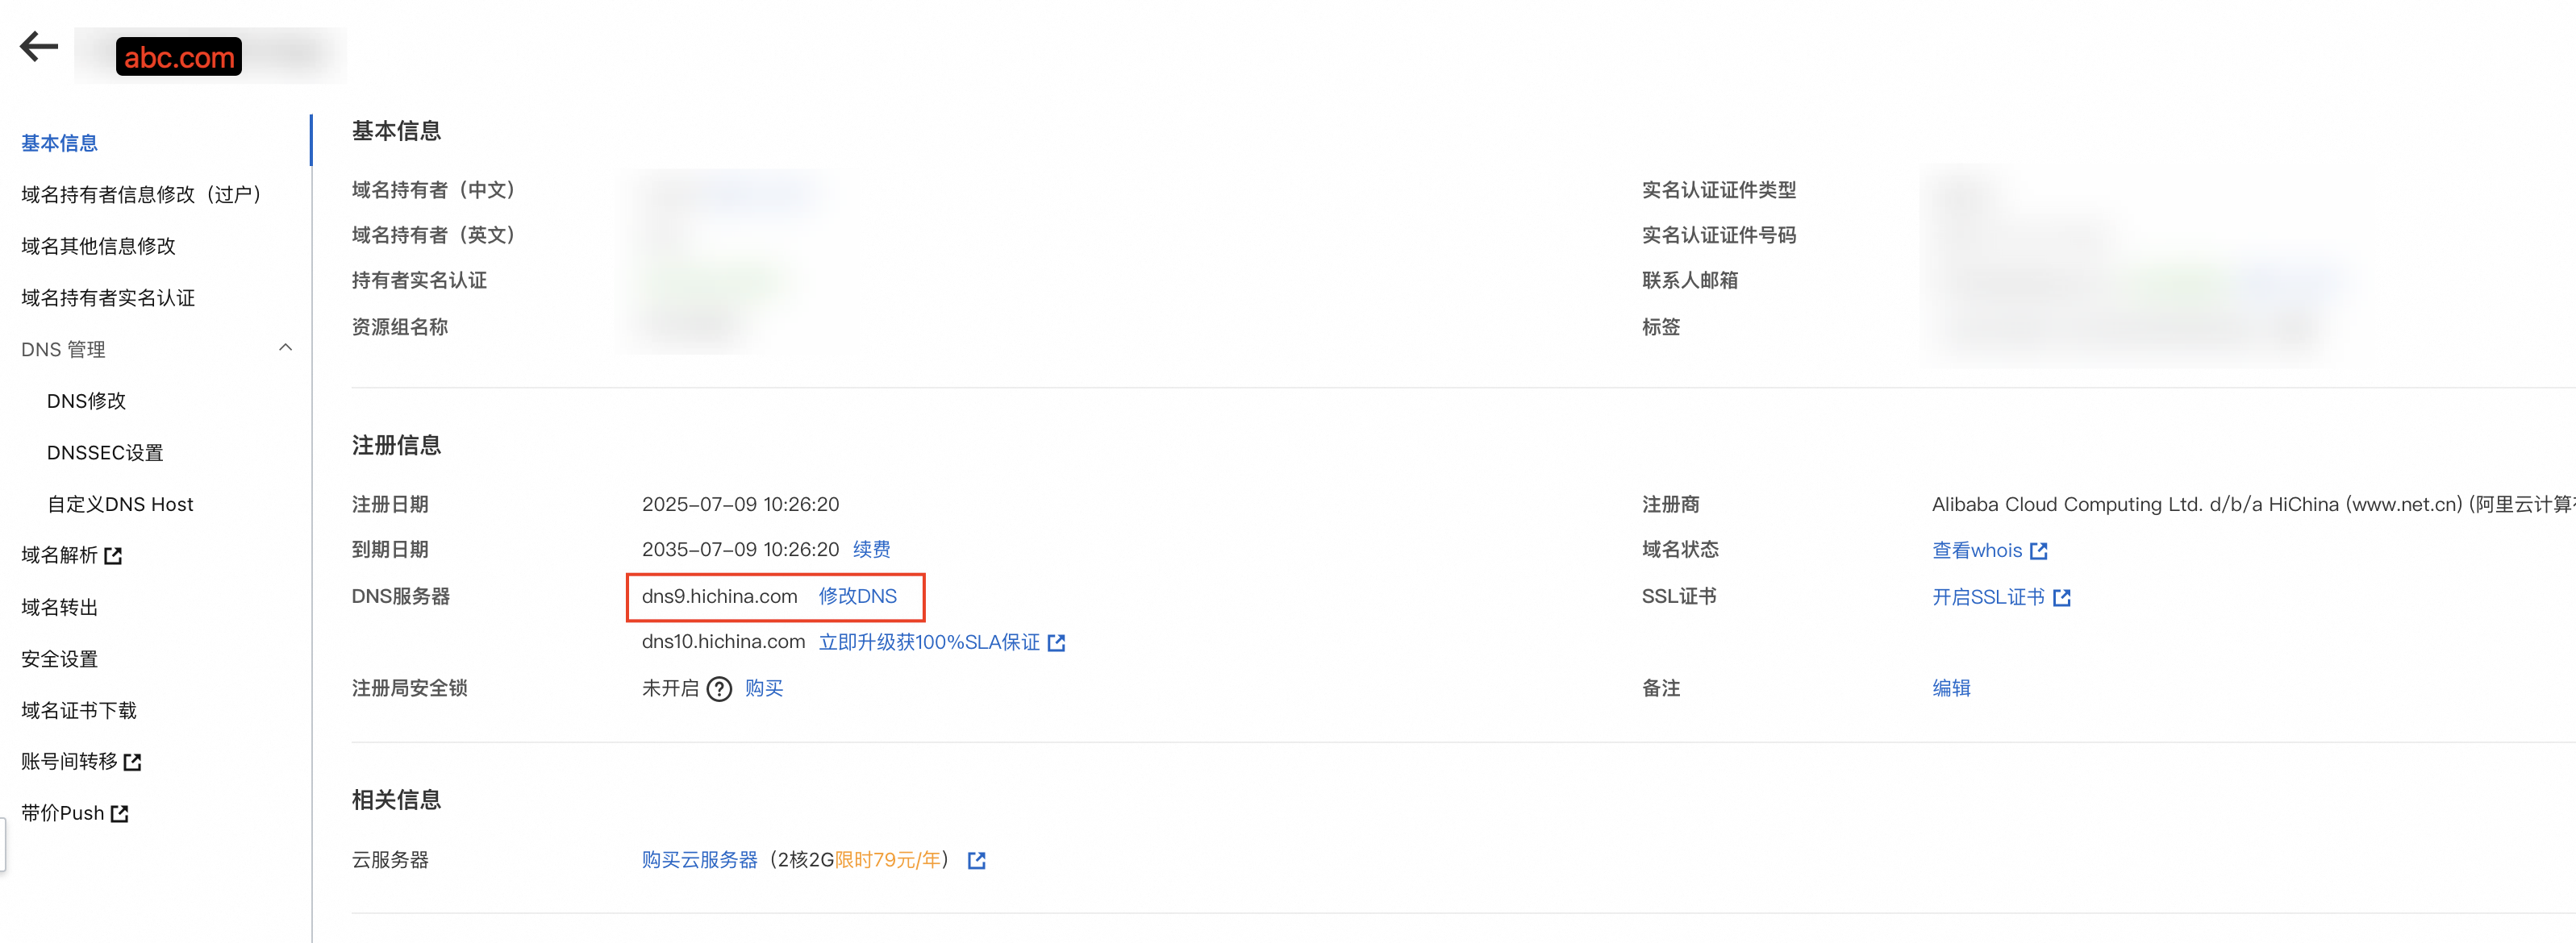Select 基本信息 in the sidebar
The width and height of the screenshot is (2576, 943).
[60, 143]
